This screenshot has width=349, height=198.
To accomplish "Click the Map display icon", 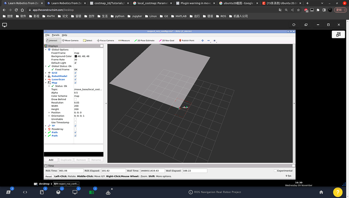I will click(x=49, y=83).
